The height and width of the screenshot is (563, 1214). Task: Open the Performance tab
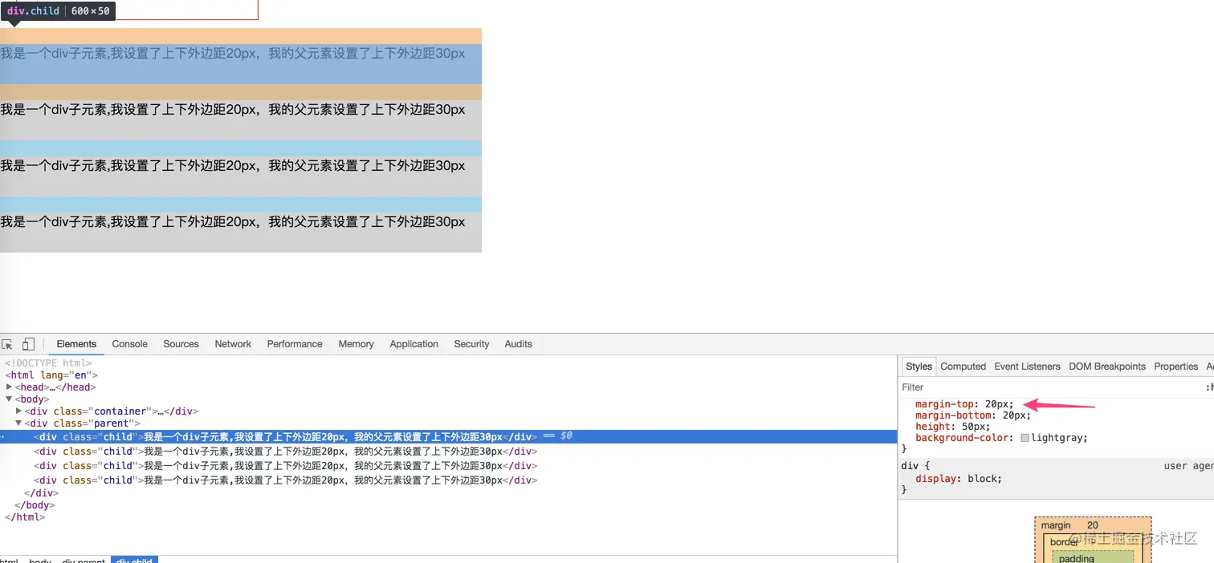295,344
